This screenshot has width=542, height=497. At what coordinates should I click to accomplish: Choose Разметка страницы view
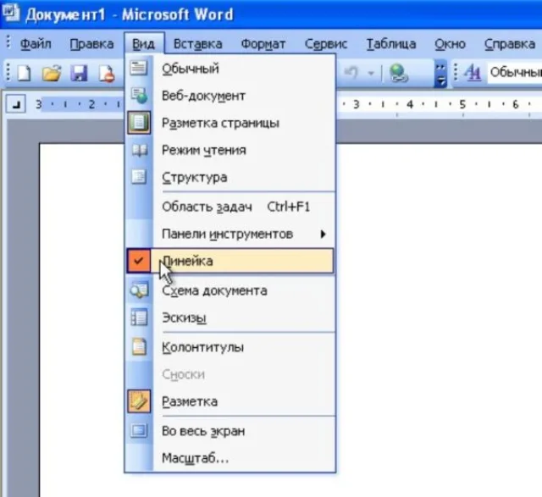tap(230, 123)
